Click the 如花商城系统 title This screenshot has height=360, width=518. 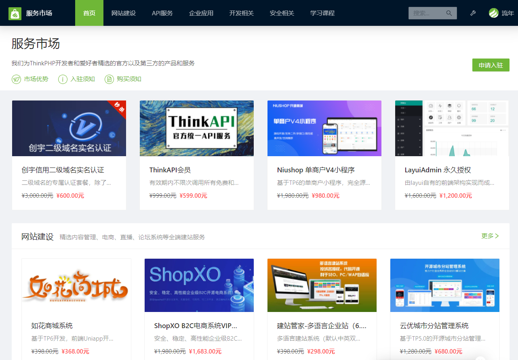[52, 326]
